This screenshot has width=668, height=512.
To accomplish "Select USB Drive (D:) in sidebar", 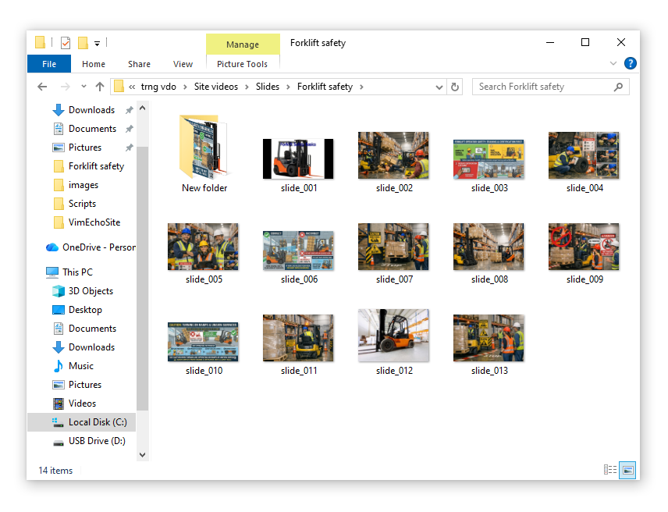I will tap(97, 441).
